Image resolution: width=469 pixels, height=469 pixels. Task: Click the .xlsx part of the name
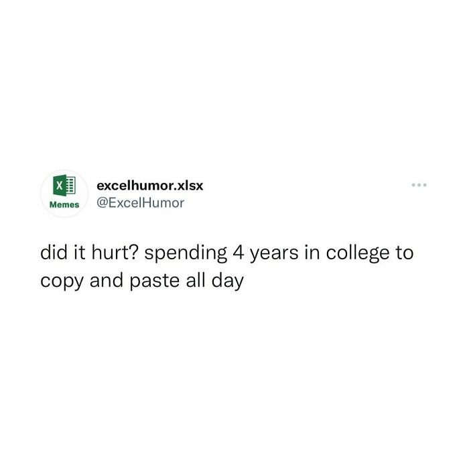pos(189,186)
